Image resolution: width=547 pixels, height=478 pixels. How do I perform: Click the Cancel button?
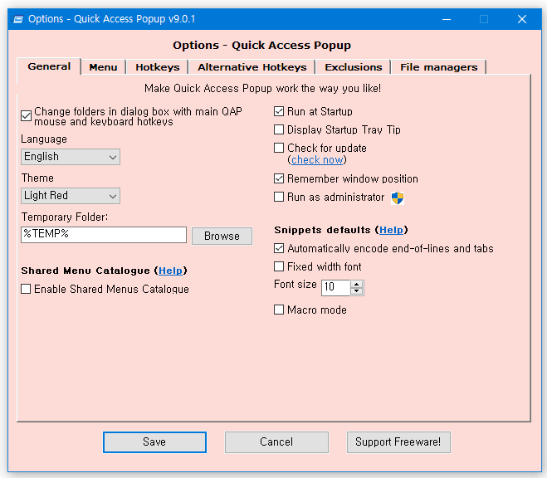pyautogui.click(x=276, y=442)
